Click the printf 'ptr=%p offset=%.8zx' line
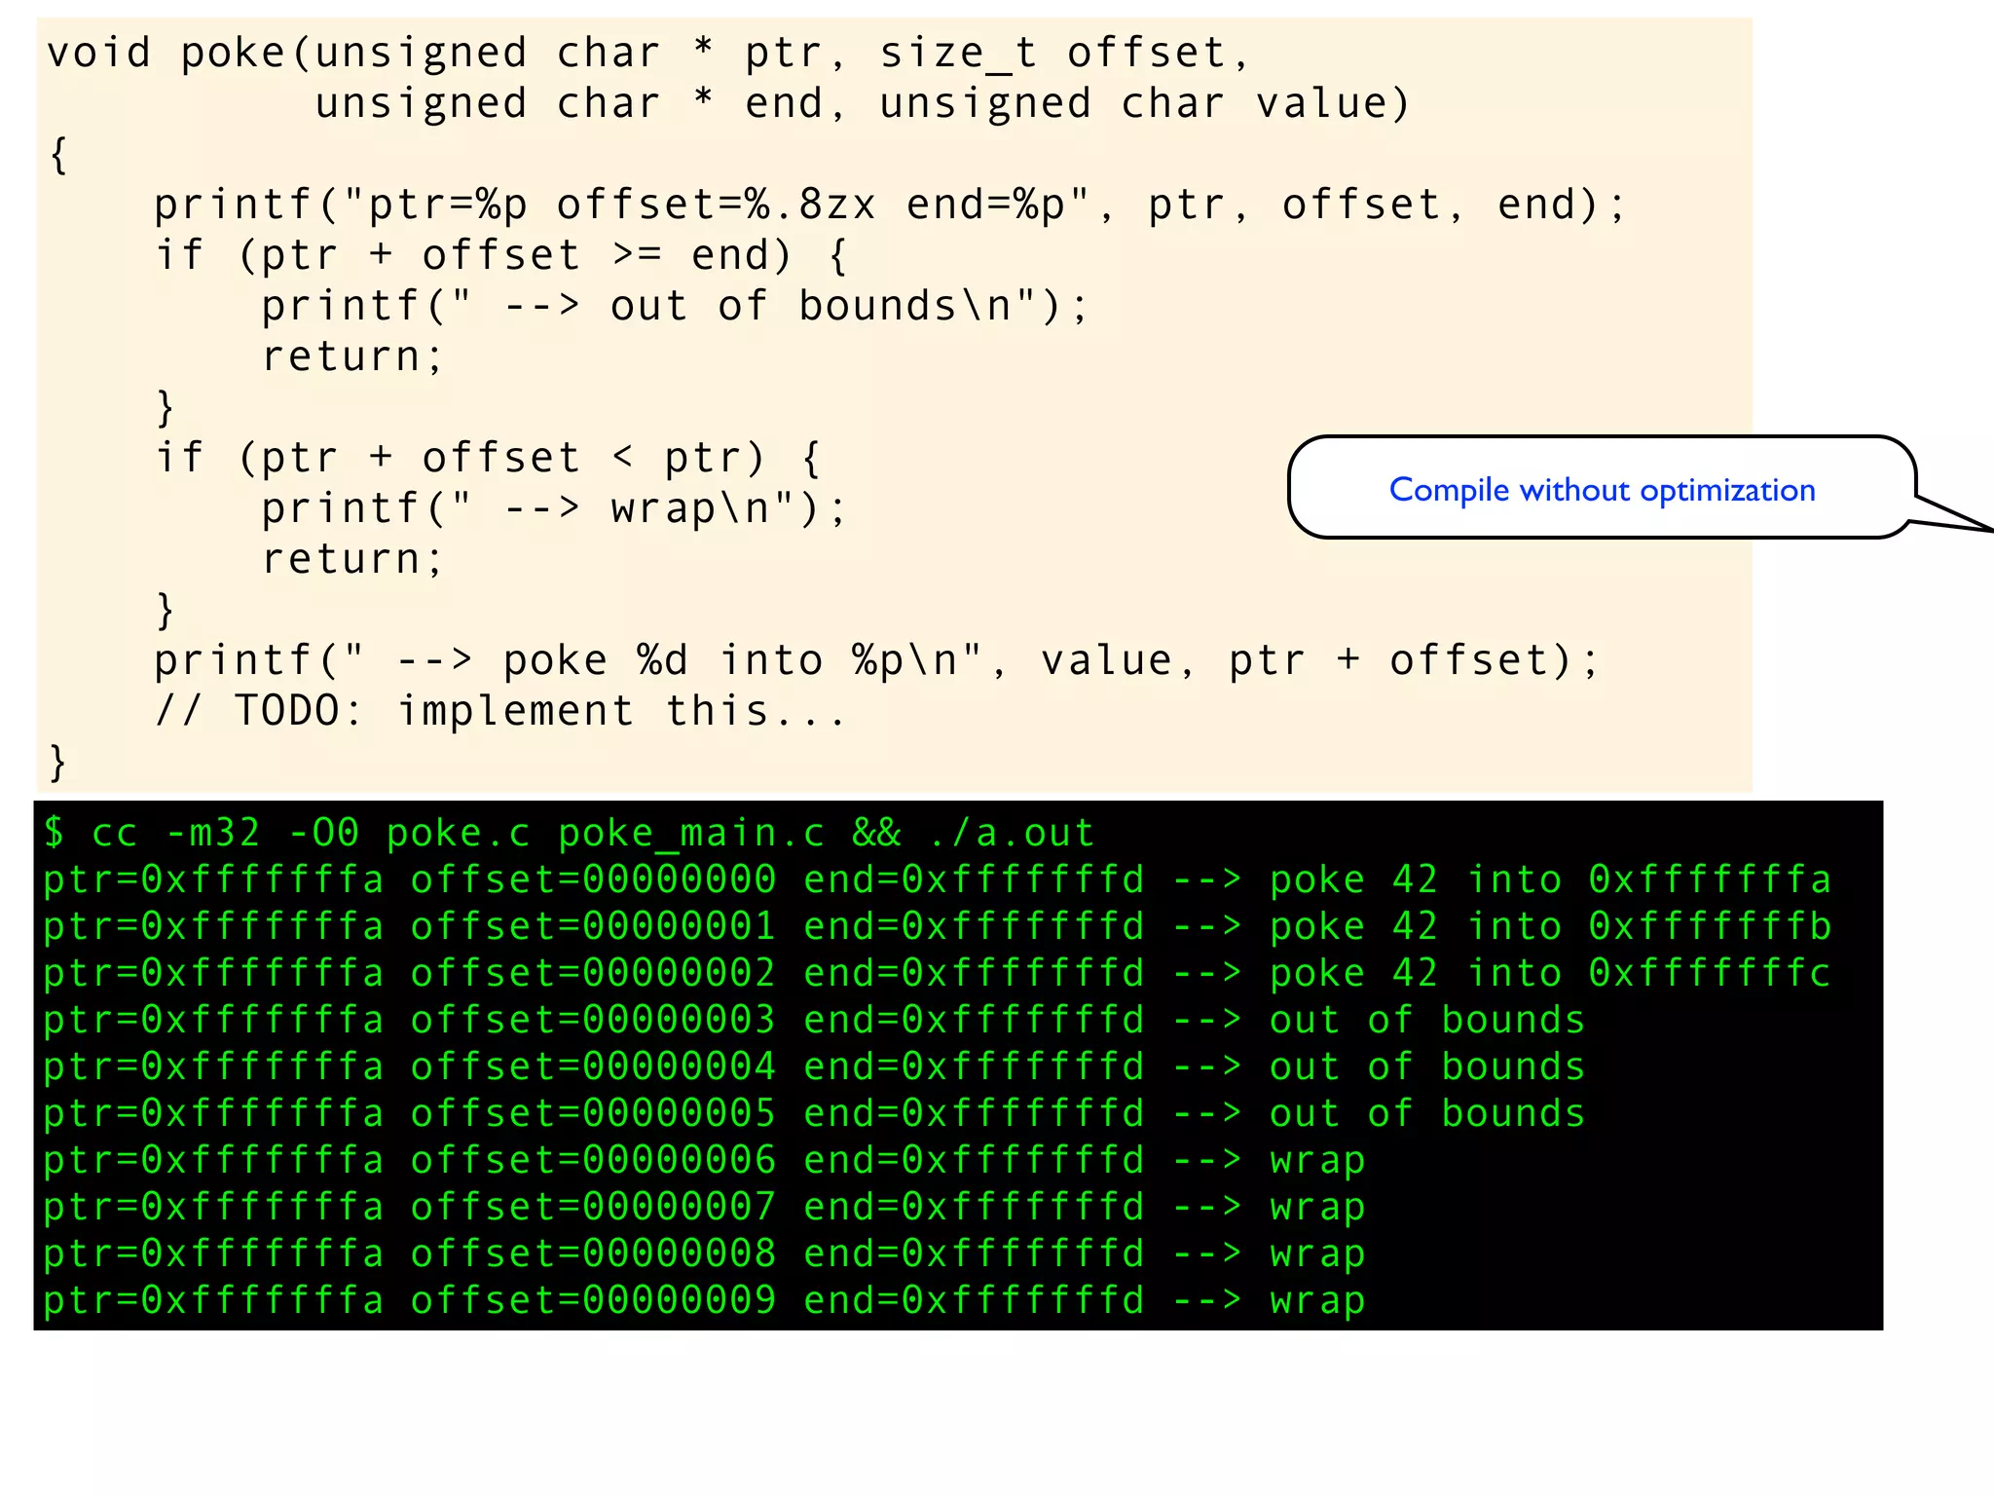Viewport: 1994px width, 1496px height. click(889, 206)
